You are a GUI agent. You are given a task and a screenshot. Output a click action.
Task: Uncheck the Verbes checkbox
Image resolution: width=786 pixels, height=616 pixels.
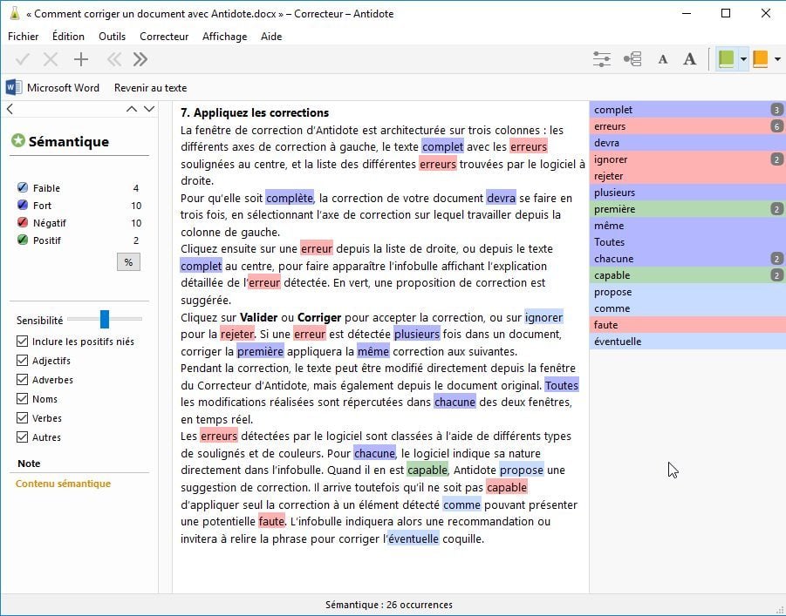point(22,417)
